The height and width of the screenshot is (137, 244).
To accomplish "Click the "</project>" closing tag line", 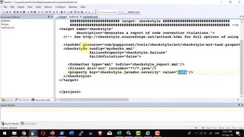I will click(70, 92).
